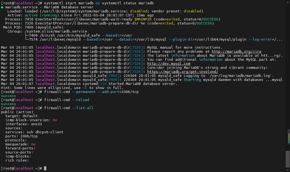This screenshot has height=172, width=290.
Task: Click 'firewall-cmd --reload' command text
Action: (x=67, y=100)
